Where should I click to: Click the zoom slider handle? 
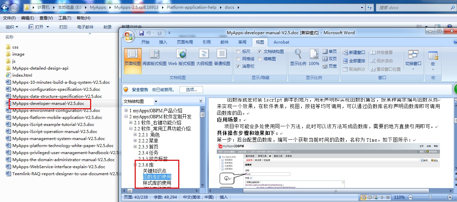431,197
